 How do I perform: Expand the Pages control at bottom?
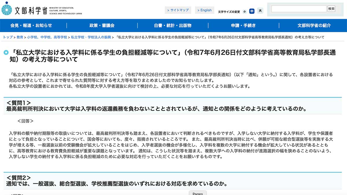pyautogui.click(x=198, y=193)
